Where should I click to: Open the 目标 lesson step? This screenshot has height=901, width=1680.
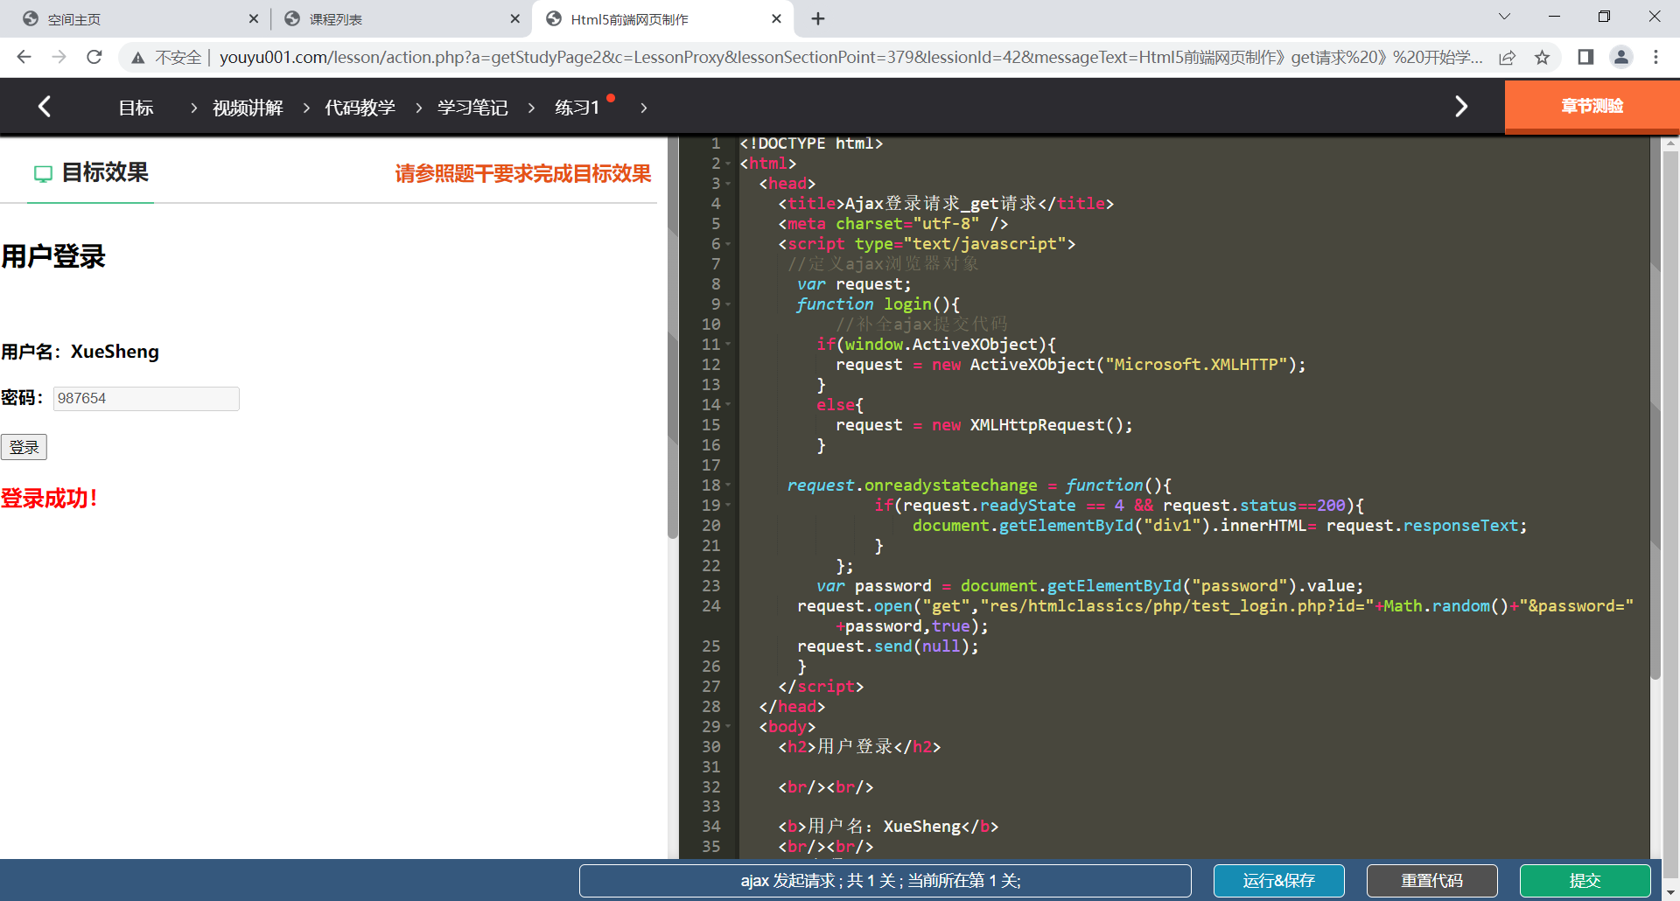136,108
